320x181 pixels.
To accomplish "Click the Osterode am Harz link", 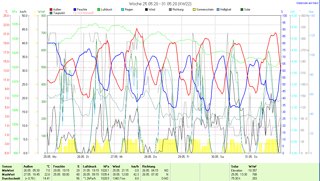I will [x=307, y=3].
